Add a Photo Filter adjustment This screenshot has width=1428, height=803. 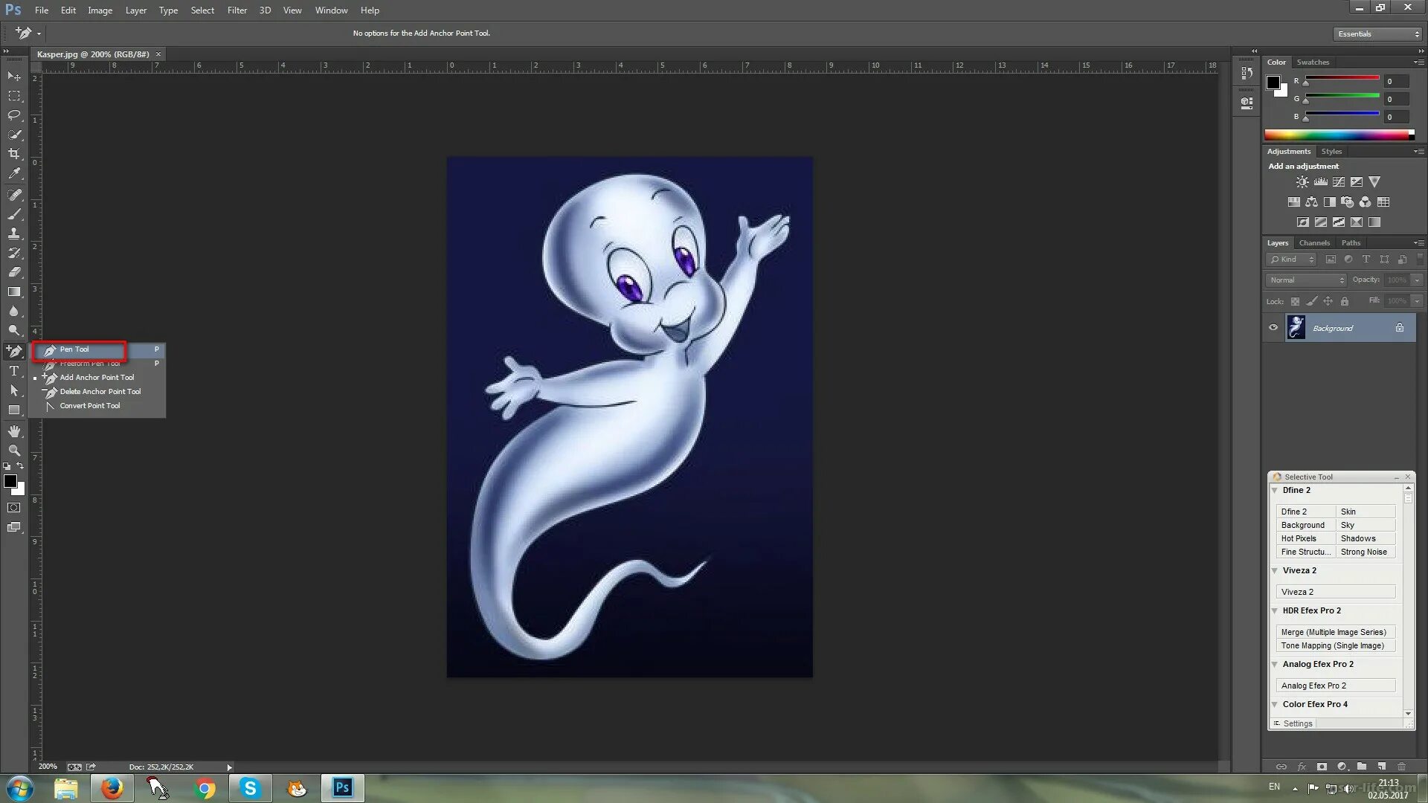tap(1348, 202)
